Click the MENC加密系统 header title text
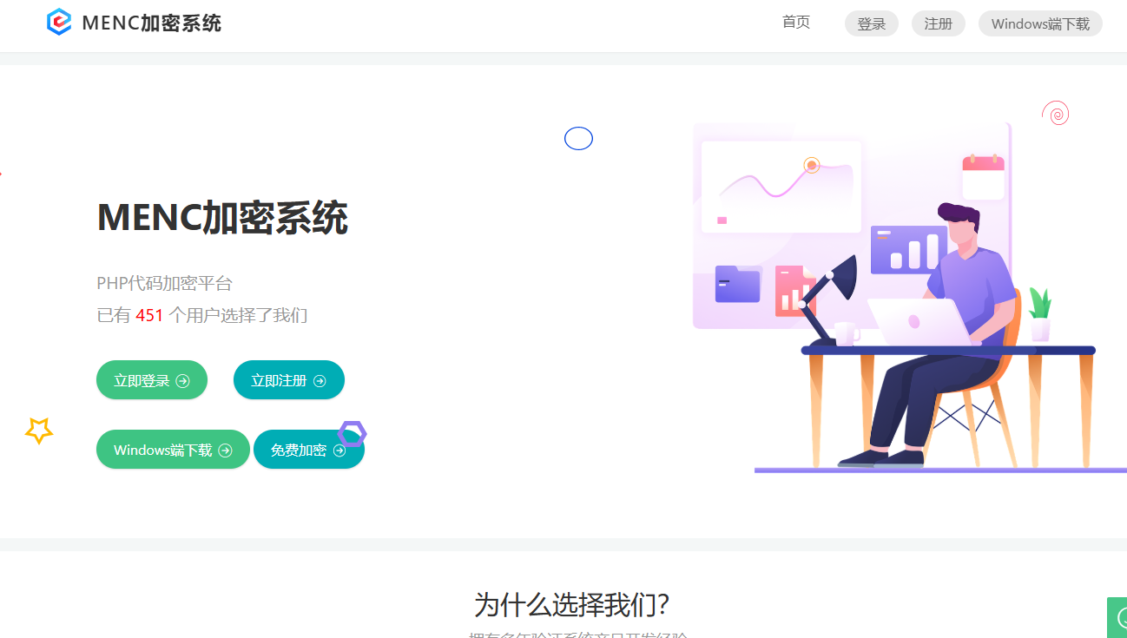This screenshot has height=638, width=1127. (152, 23)
